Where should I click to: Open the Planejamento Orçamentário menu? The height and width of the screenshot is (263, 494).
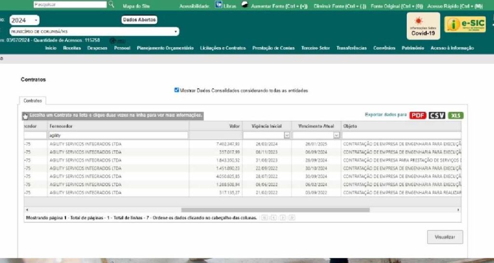[x=165, y=48]
